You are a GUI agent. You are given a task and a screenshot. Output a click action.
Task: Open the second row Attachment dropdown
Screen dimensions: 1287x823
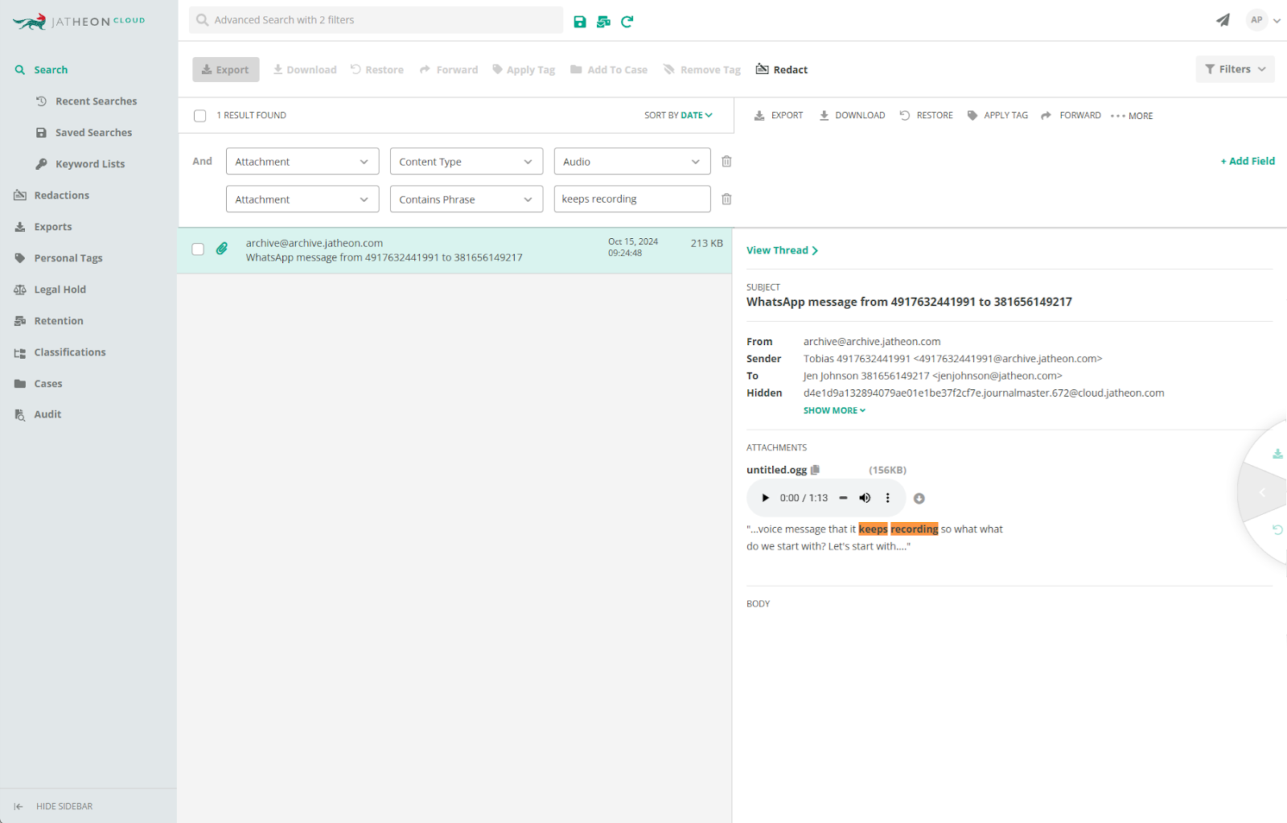point(302,200)
